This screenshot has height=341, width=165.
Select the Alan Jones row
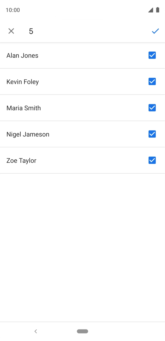coord(66,55)
